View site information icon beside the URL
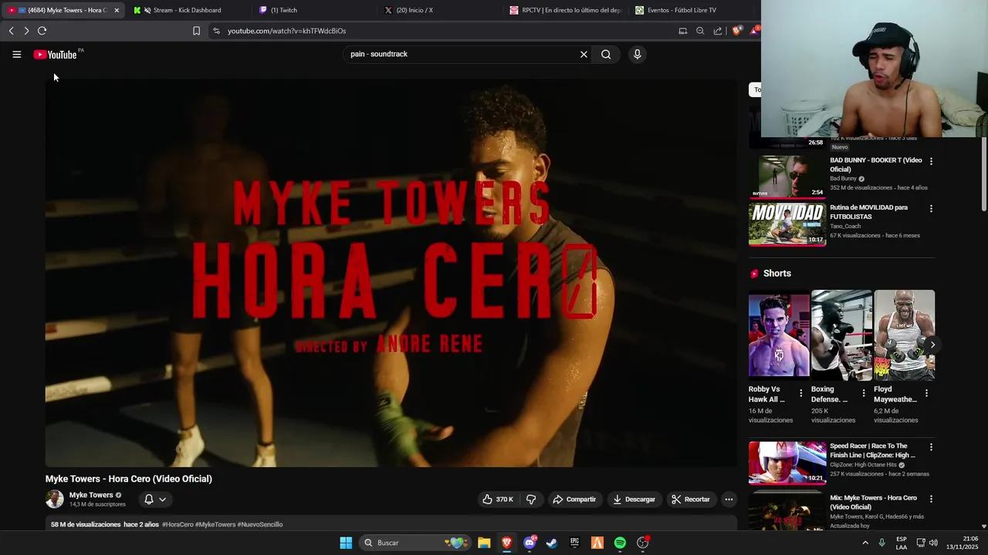988x555 pixels. 216,31
